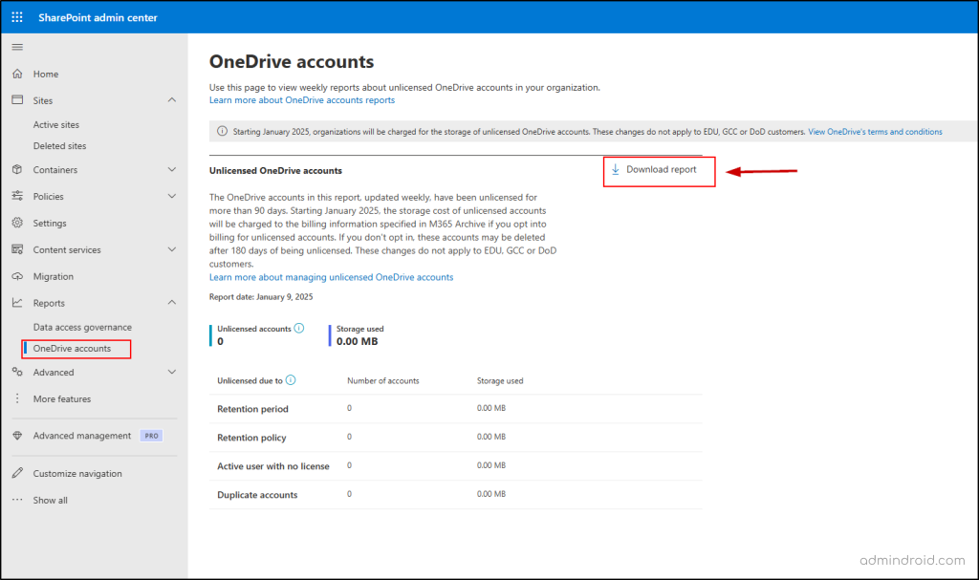Select the Retention policy row
Image resolution: width=979 pixels, height=580 pixels.
coord(456,438)
